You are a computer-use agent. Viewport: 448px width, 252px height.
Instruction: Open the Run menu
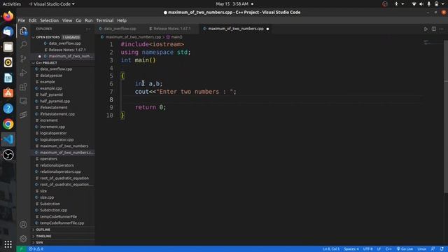coord(89,20)
